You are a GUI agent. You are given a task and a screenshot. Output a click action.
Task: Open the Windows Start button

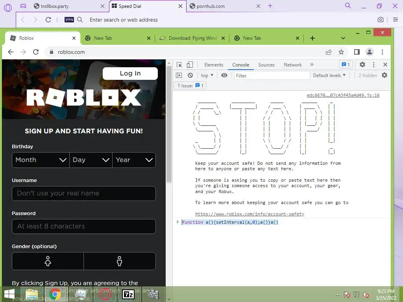(9, 294)
